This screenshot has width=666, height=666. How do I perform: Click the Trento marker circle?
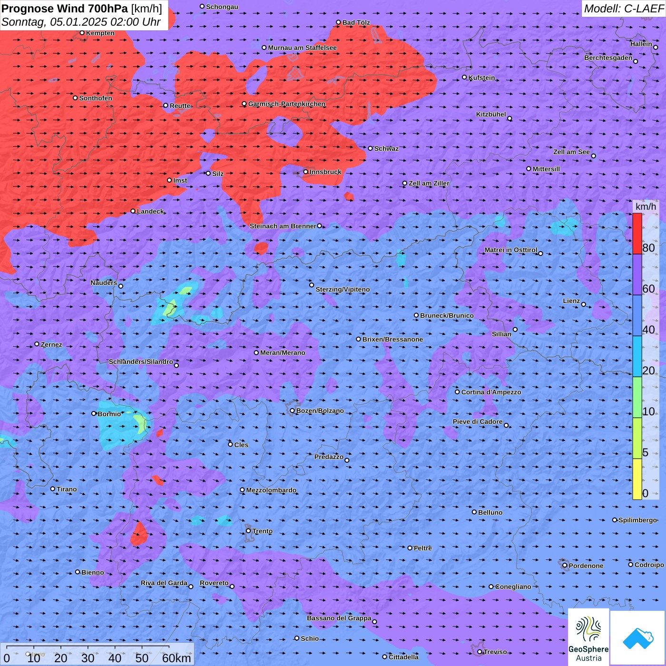click(248, 531)
